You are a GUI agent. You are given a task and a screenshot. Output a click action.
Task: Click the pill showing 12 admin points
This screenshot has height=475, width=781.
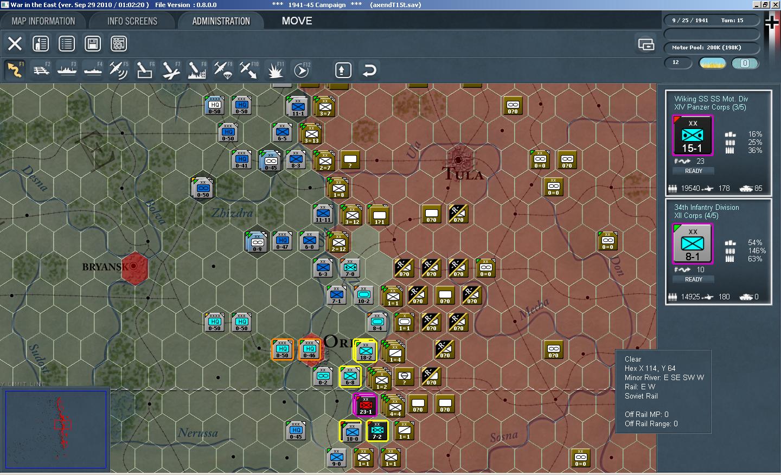tap(678, 63)
